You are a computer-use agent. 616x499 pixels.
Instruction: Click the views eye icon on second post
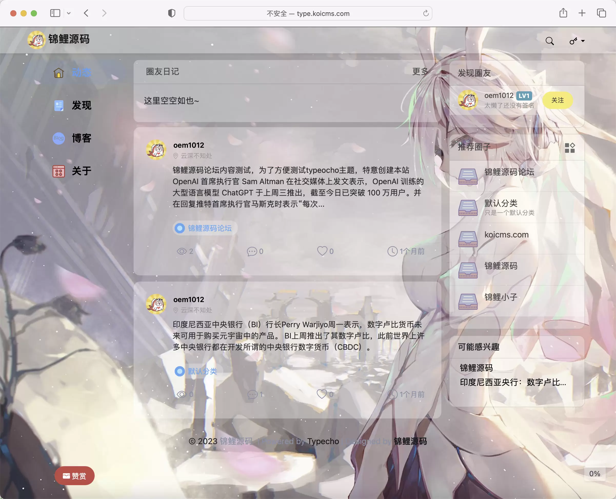(x=182, y=394)
